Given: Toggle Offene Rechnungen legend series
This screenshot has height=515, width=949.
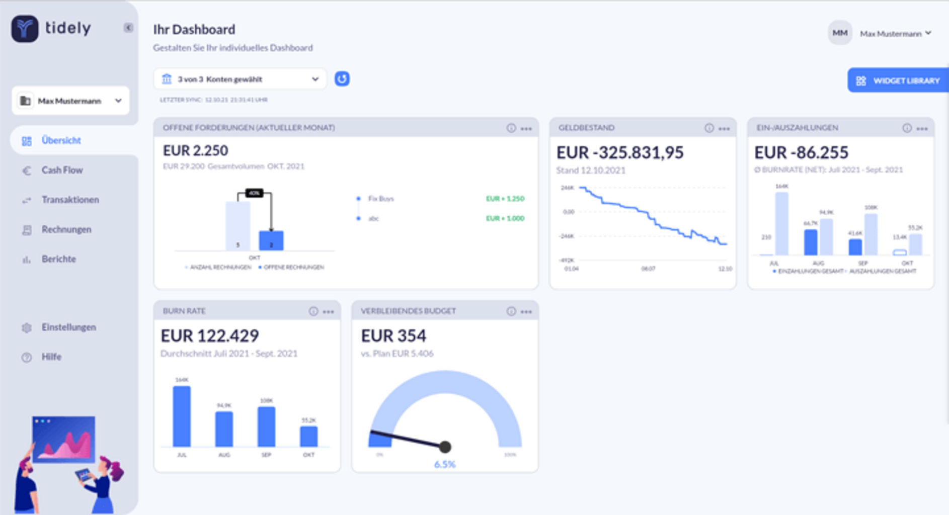Looking at the screenshot, I should point(293,268).
